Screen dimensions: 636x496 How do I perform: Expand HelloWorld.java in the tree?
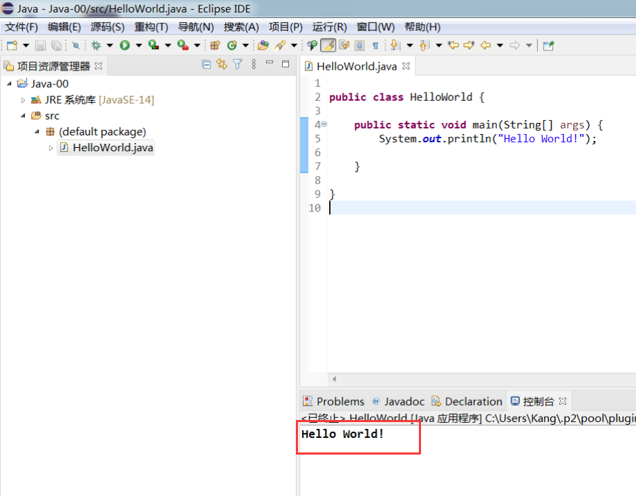[50, 148]
